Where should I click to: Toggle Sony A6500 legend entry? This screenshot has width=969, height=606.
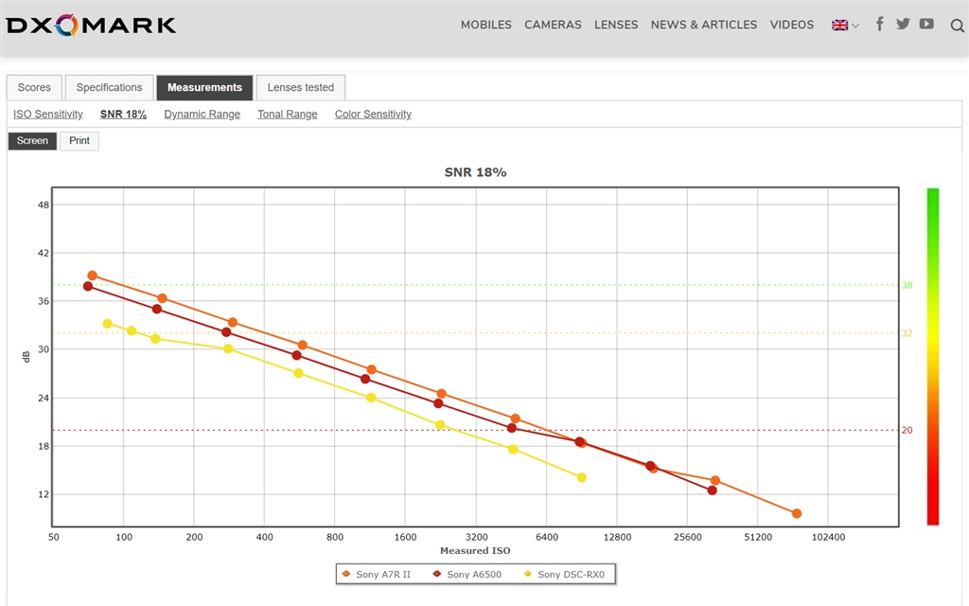tap(467, 574)
